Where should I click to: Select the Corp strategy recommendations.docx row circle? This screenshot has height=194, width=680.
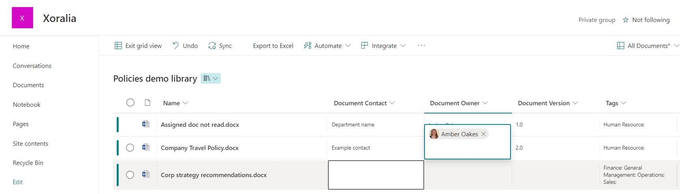point(130,175)
